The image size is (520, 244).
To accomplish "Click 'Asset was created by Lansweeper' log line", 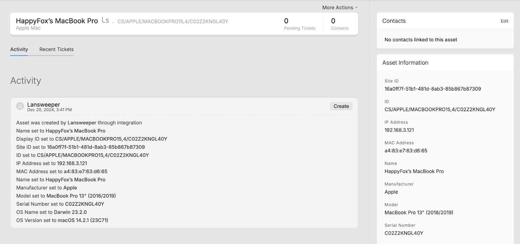I will tap(79, 123).
